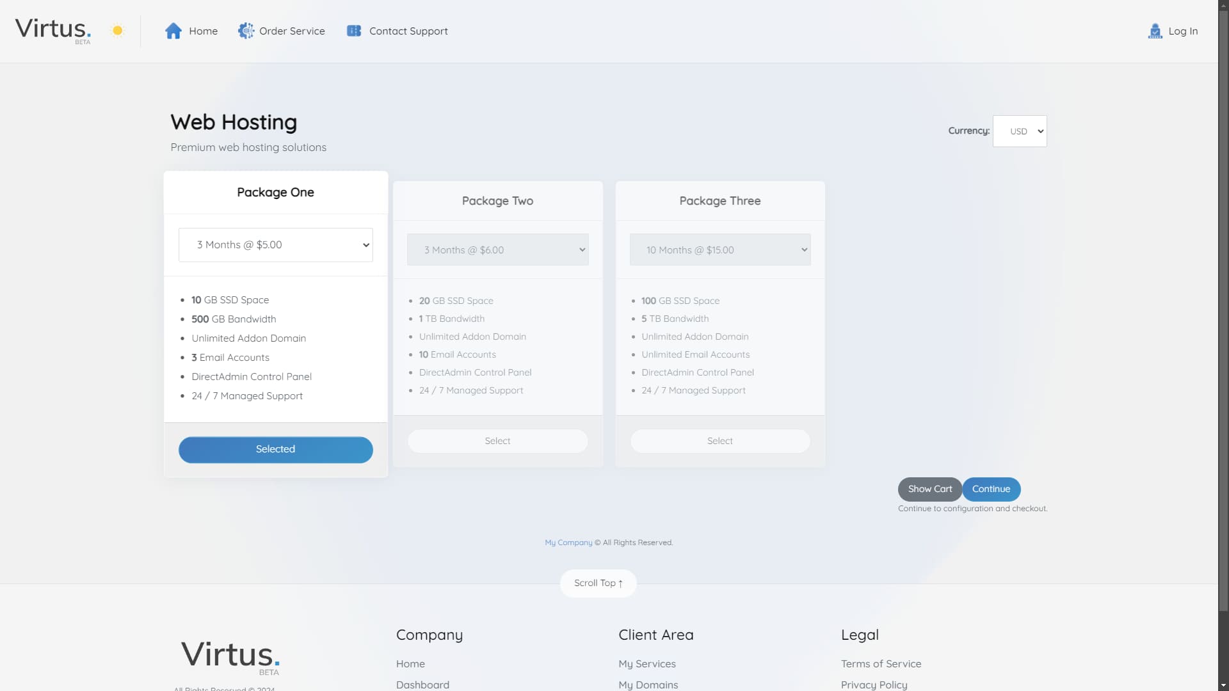
Task: Click the 'Web Hosting' heading
Action: coord(234,122)
